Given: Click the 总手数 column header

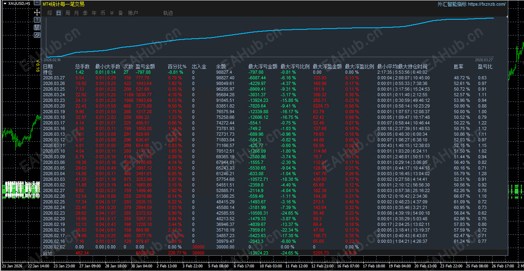Looking at the screenshot, I should pyautogui.click(x=83, y=66).
